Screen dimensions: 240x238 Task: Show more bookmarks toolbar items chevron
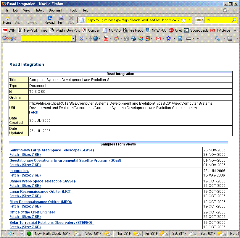click(x=235, y=30)
